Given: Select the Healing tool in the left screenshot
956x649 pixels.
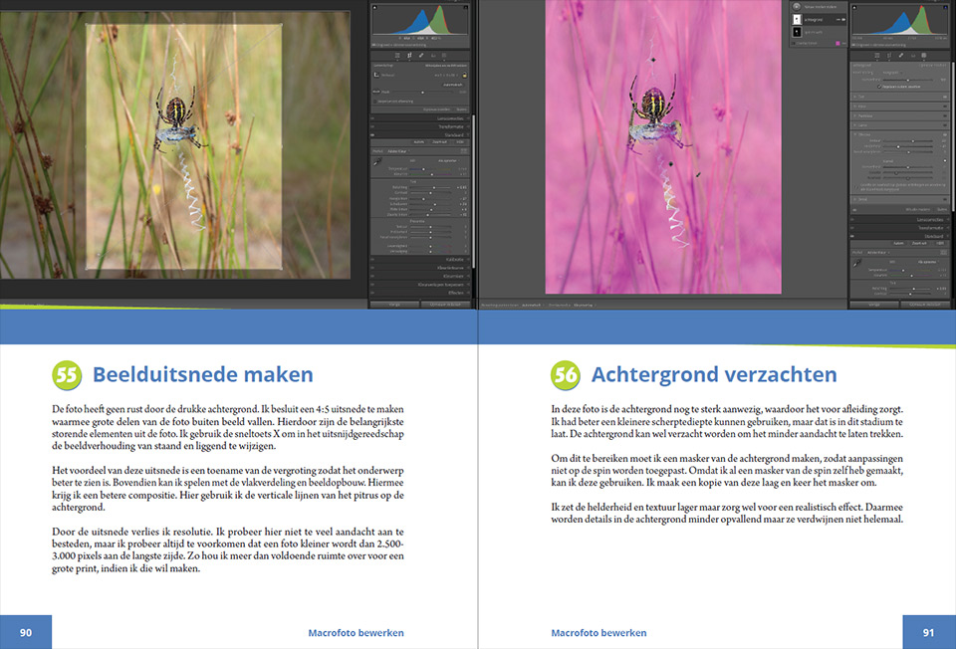Looking at the screenshot, I should click(x=420, y=56).
